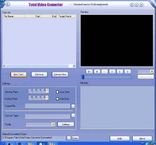Play the preview video

[x=89, y=72]
